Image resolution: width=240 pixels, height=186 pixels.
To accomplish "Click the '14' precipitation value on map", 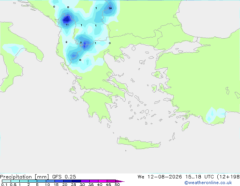I will click(x=110, y=8).
